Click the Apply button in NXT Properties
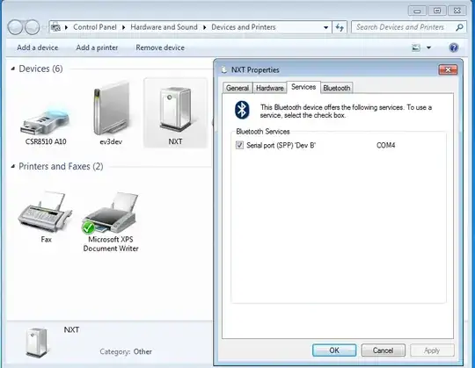The image size is (475, 368). point(432,350)
